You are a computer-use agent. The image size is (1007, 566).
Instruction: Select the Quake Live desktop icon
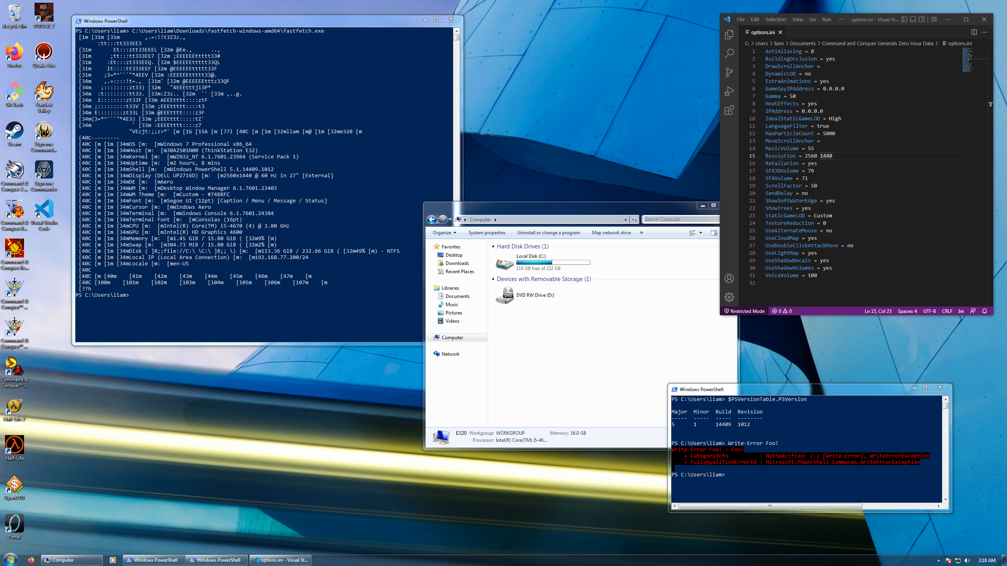(44, 55)
